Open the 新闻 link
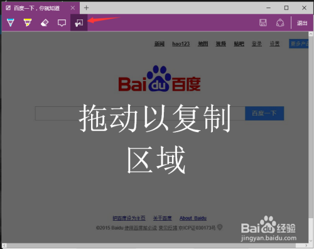This screenshot has width=314, height=249. pyautogui.click(x=160, y=44)
